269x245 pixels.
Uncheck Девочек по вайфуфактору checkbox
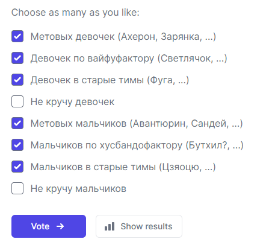pyautogui.click(x=17, y=58)
